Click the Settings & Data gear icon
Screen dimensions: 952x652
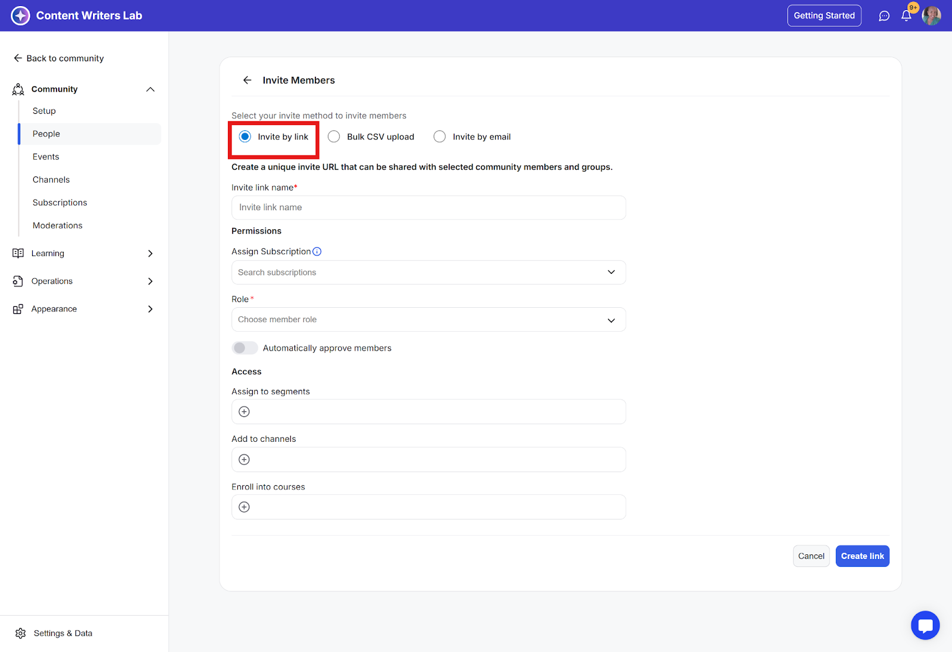pyautogui.click(x=21, y=634)
